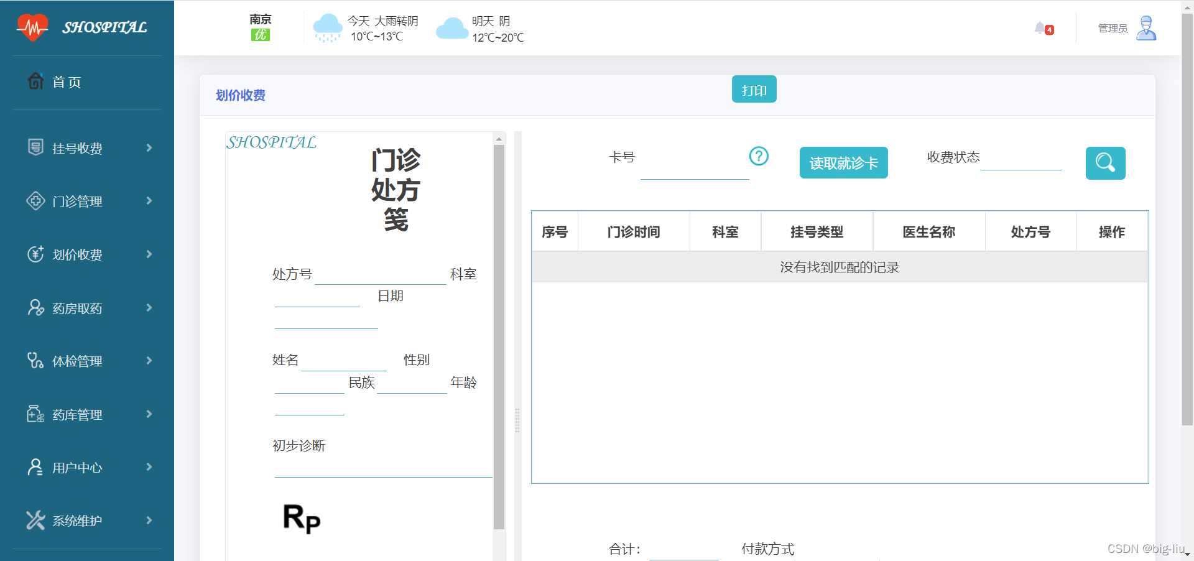Viewport: 1194px width, 561px height.
Task: Expand the 体检管理 menu chevron
Action: (x=149, y=360)
